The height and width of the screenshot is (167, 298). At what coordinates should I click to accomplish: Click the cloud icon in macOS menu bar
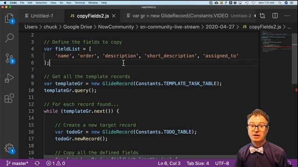pos(216,3)
